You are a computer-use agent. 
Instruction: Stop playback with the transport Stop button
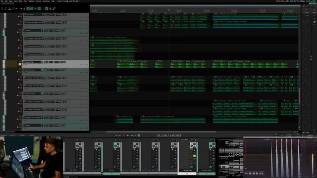pyautogui.click(x=132, y=135)
